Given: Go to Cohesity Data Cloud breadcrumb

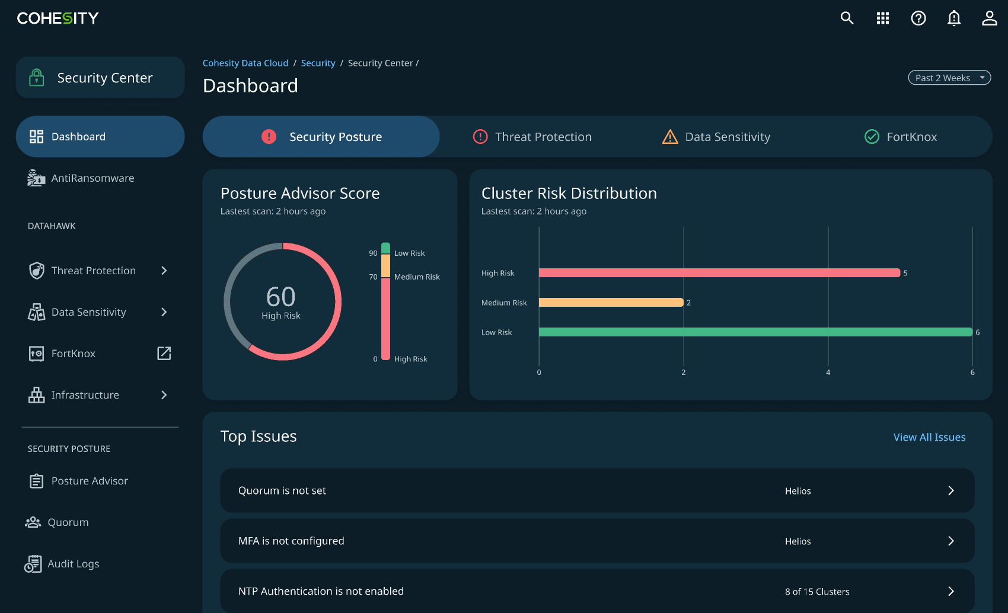Looking at the screenshot, I should point(245,63).
